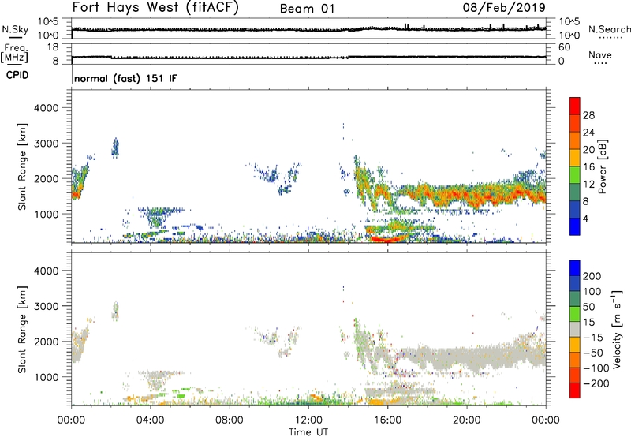Click the Slant Range label of the velocity panel
631x437 pixels.
coord(22,330)
